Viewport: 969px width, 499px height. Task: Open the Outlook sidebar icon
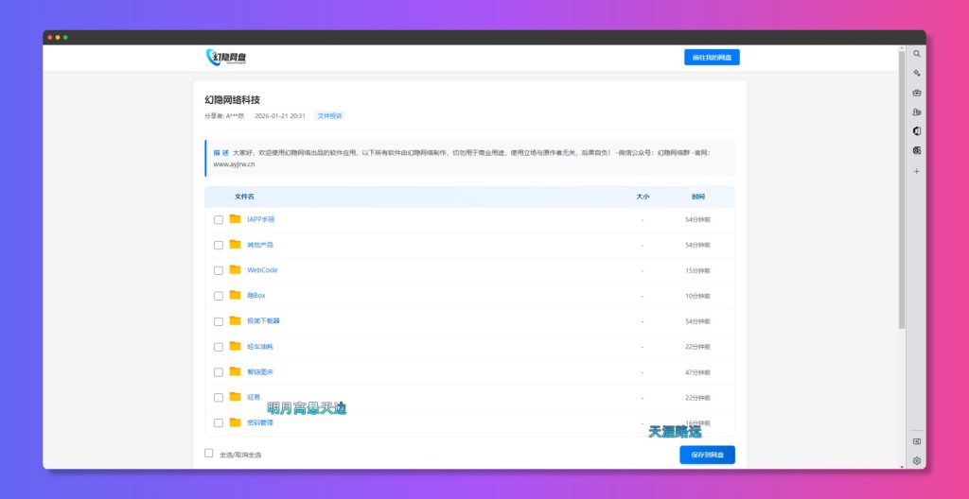point(916,150)
